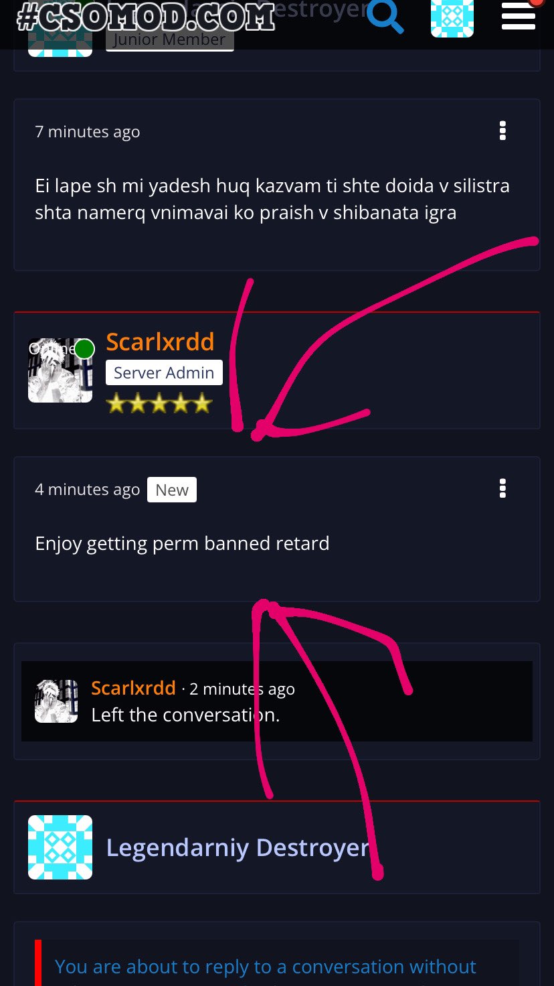Click the reply warning notice text

pos(266,968)
